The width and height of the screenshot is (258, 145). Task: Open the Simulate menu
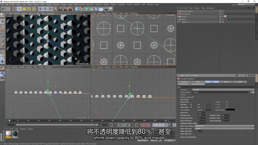56,5
